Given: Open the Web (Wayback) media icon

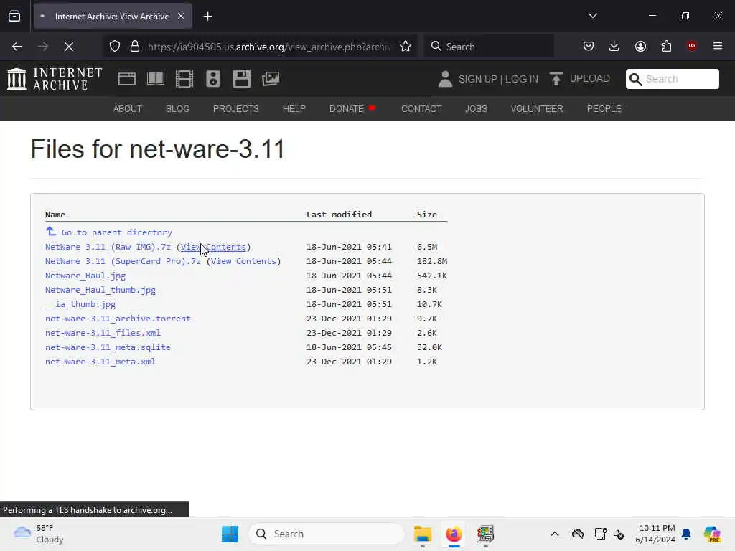Looking at the screenshot, I should click(x=126, y=79).
